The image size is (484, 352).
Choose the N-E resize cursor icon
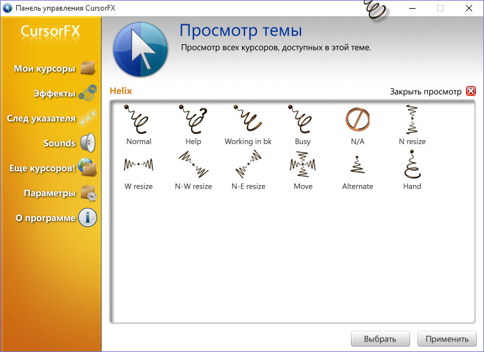248,164
